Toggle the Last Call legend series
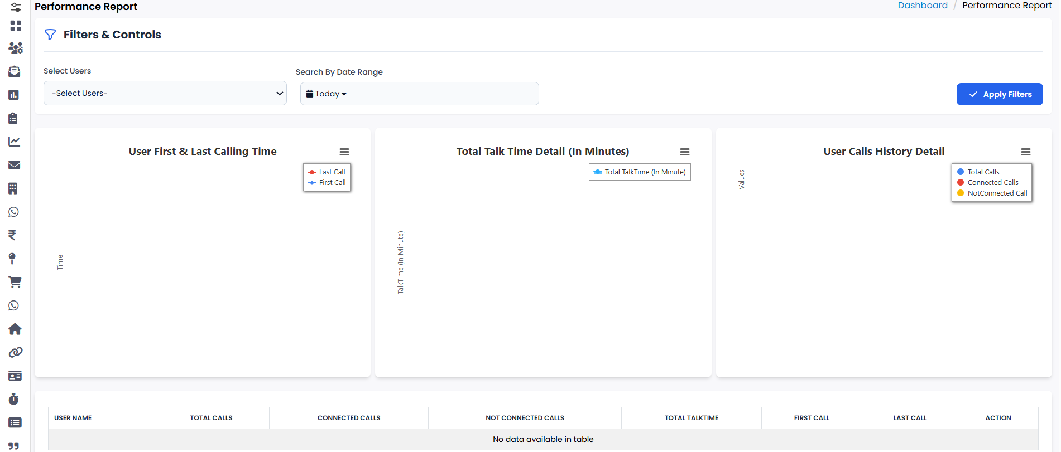 (327, 172)
